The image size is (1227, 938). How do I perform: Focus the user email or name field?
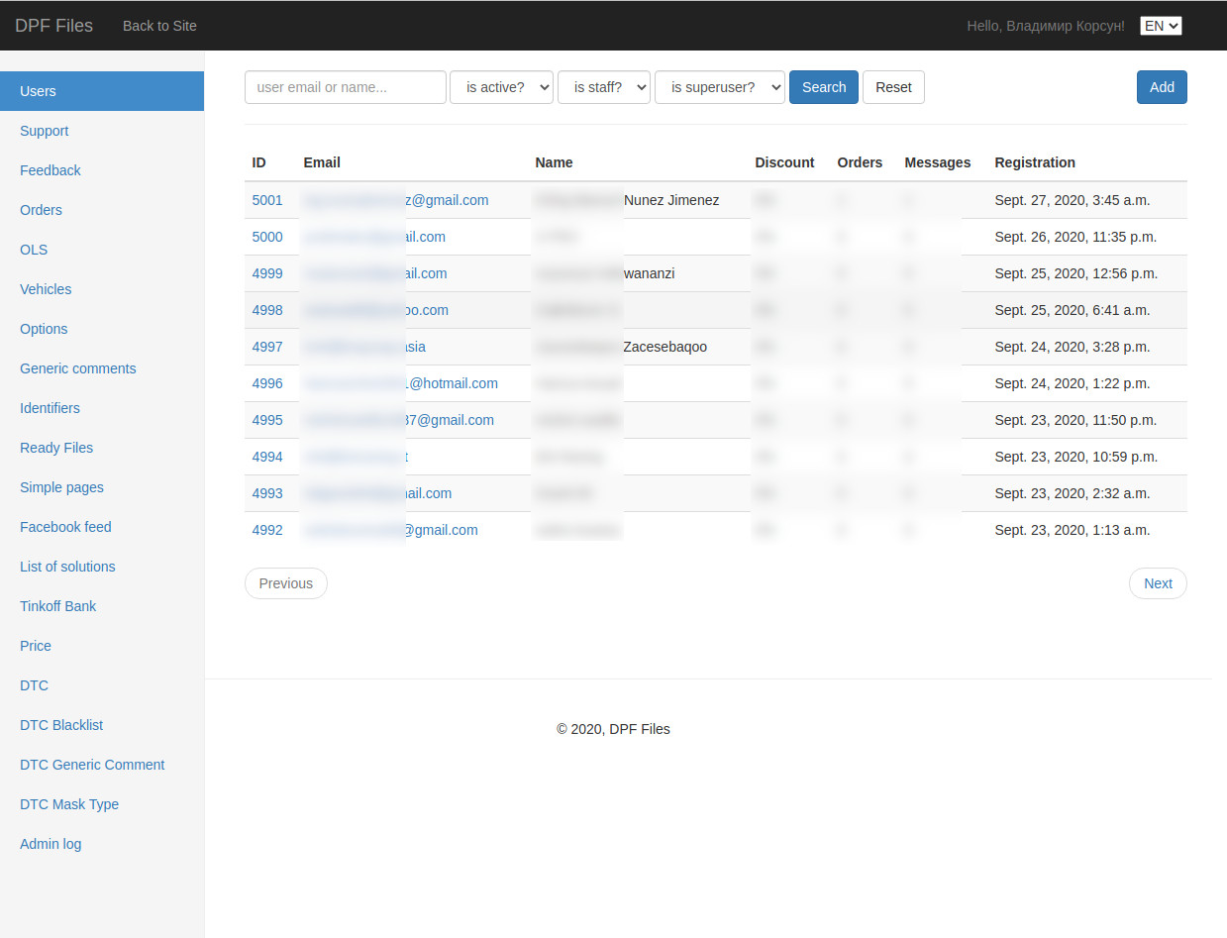[x=345, y=87]
